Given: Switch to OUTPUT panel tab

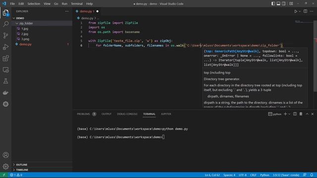Looking at the screenshot, I should point(106,114).
